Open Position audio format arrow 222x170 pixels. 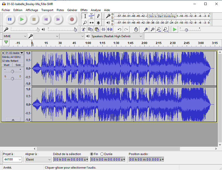163,159
